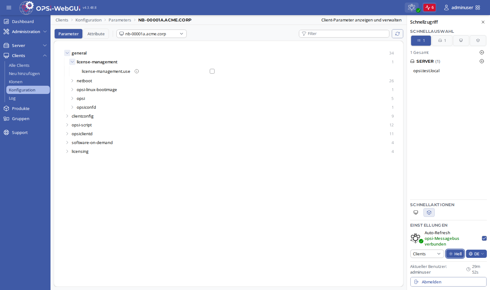Select opsi.test.local server entry
The height and width of the screenshot is (290, 490).
pos(426,71)
